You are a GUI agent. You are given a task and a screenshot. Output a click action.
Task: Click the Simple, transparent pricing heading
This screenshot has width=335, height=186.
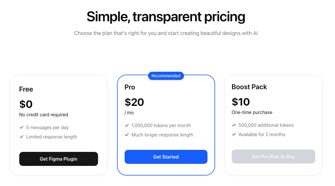click(166, 17)
